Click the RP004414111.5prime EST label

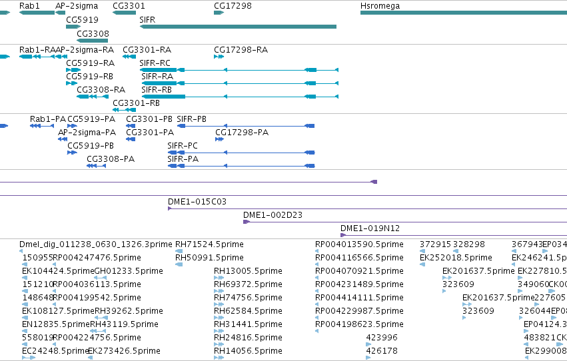tap(359, 298)
